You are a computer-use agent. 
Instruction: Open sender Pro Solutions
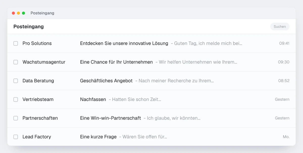point(37,43)
